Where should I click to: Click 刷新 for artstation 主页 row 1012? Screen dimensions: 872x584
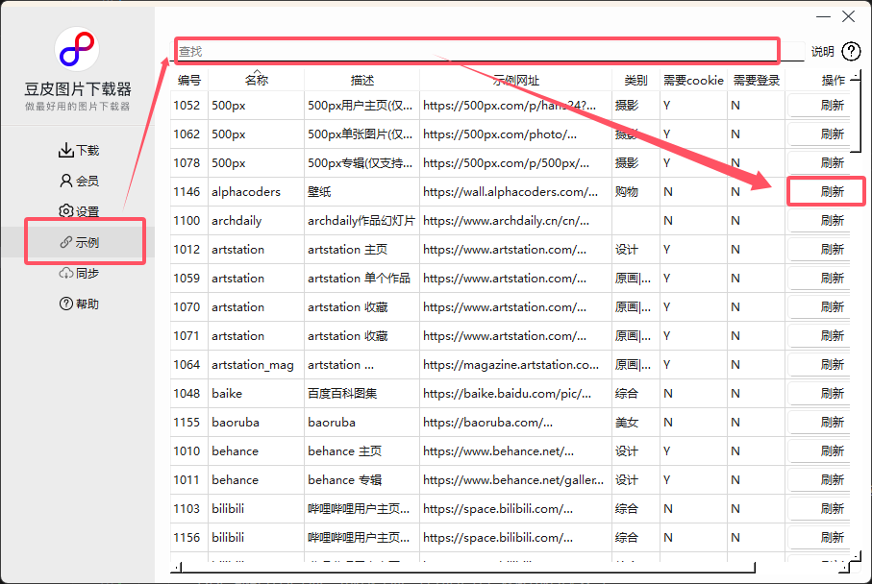pos(819,250)
